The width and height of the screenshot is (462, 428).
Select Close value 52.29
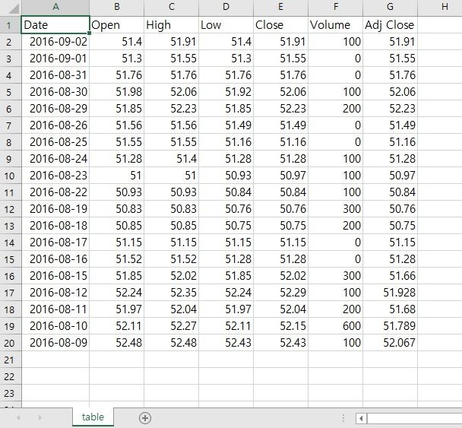click(x=281, y=293)
